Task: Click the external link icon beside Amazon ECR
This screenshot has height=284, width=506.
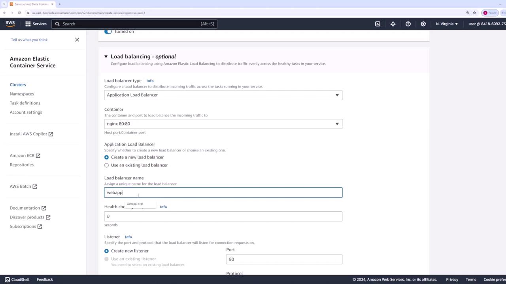Action: tap(38, 156)
